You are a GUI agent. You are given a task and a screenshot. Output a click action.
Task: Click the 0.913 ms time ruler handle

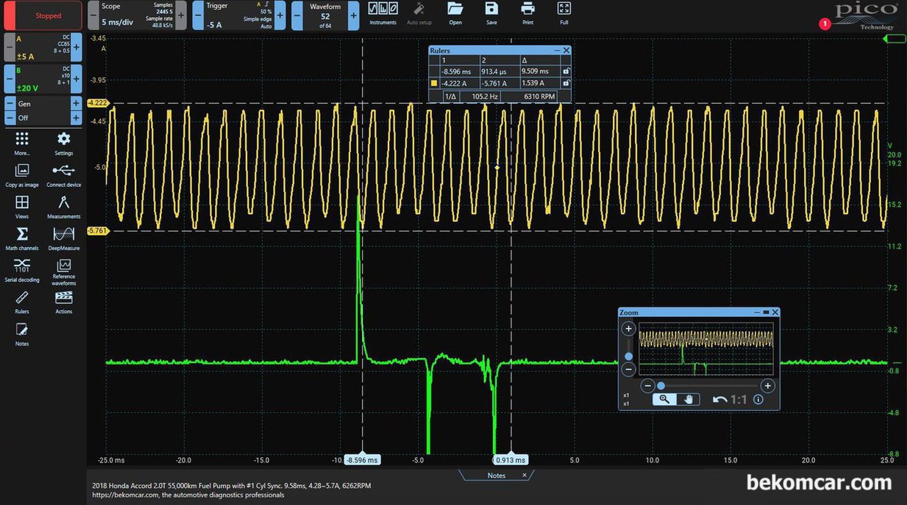pyautogui.click(x=510, y=460)
